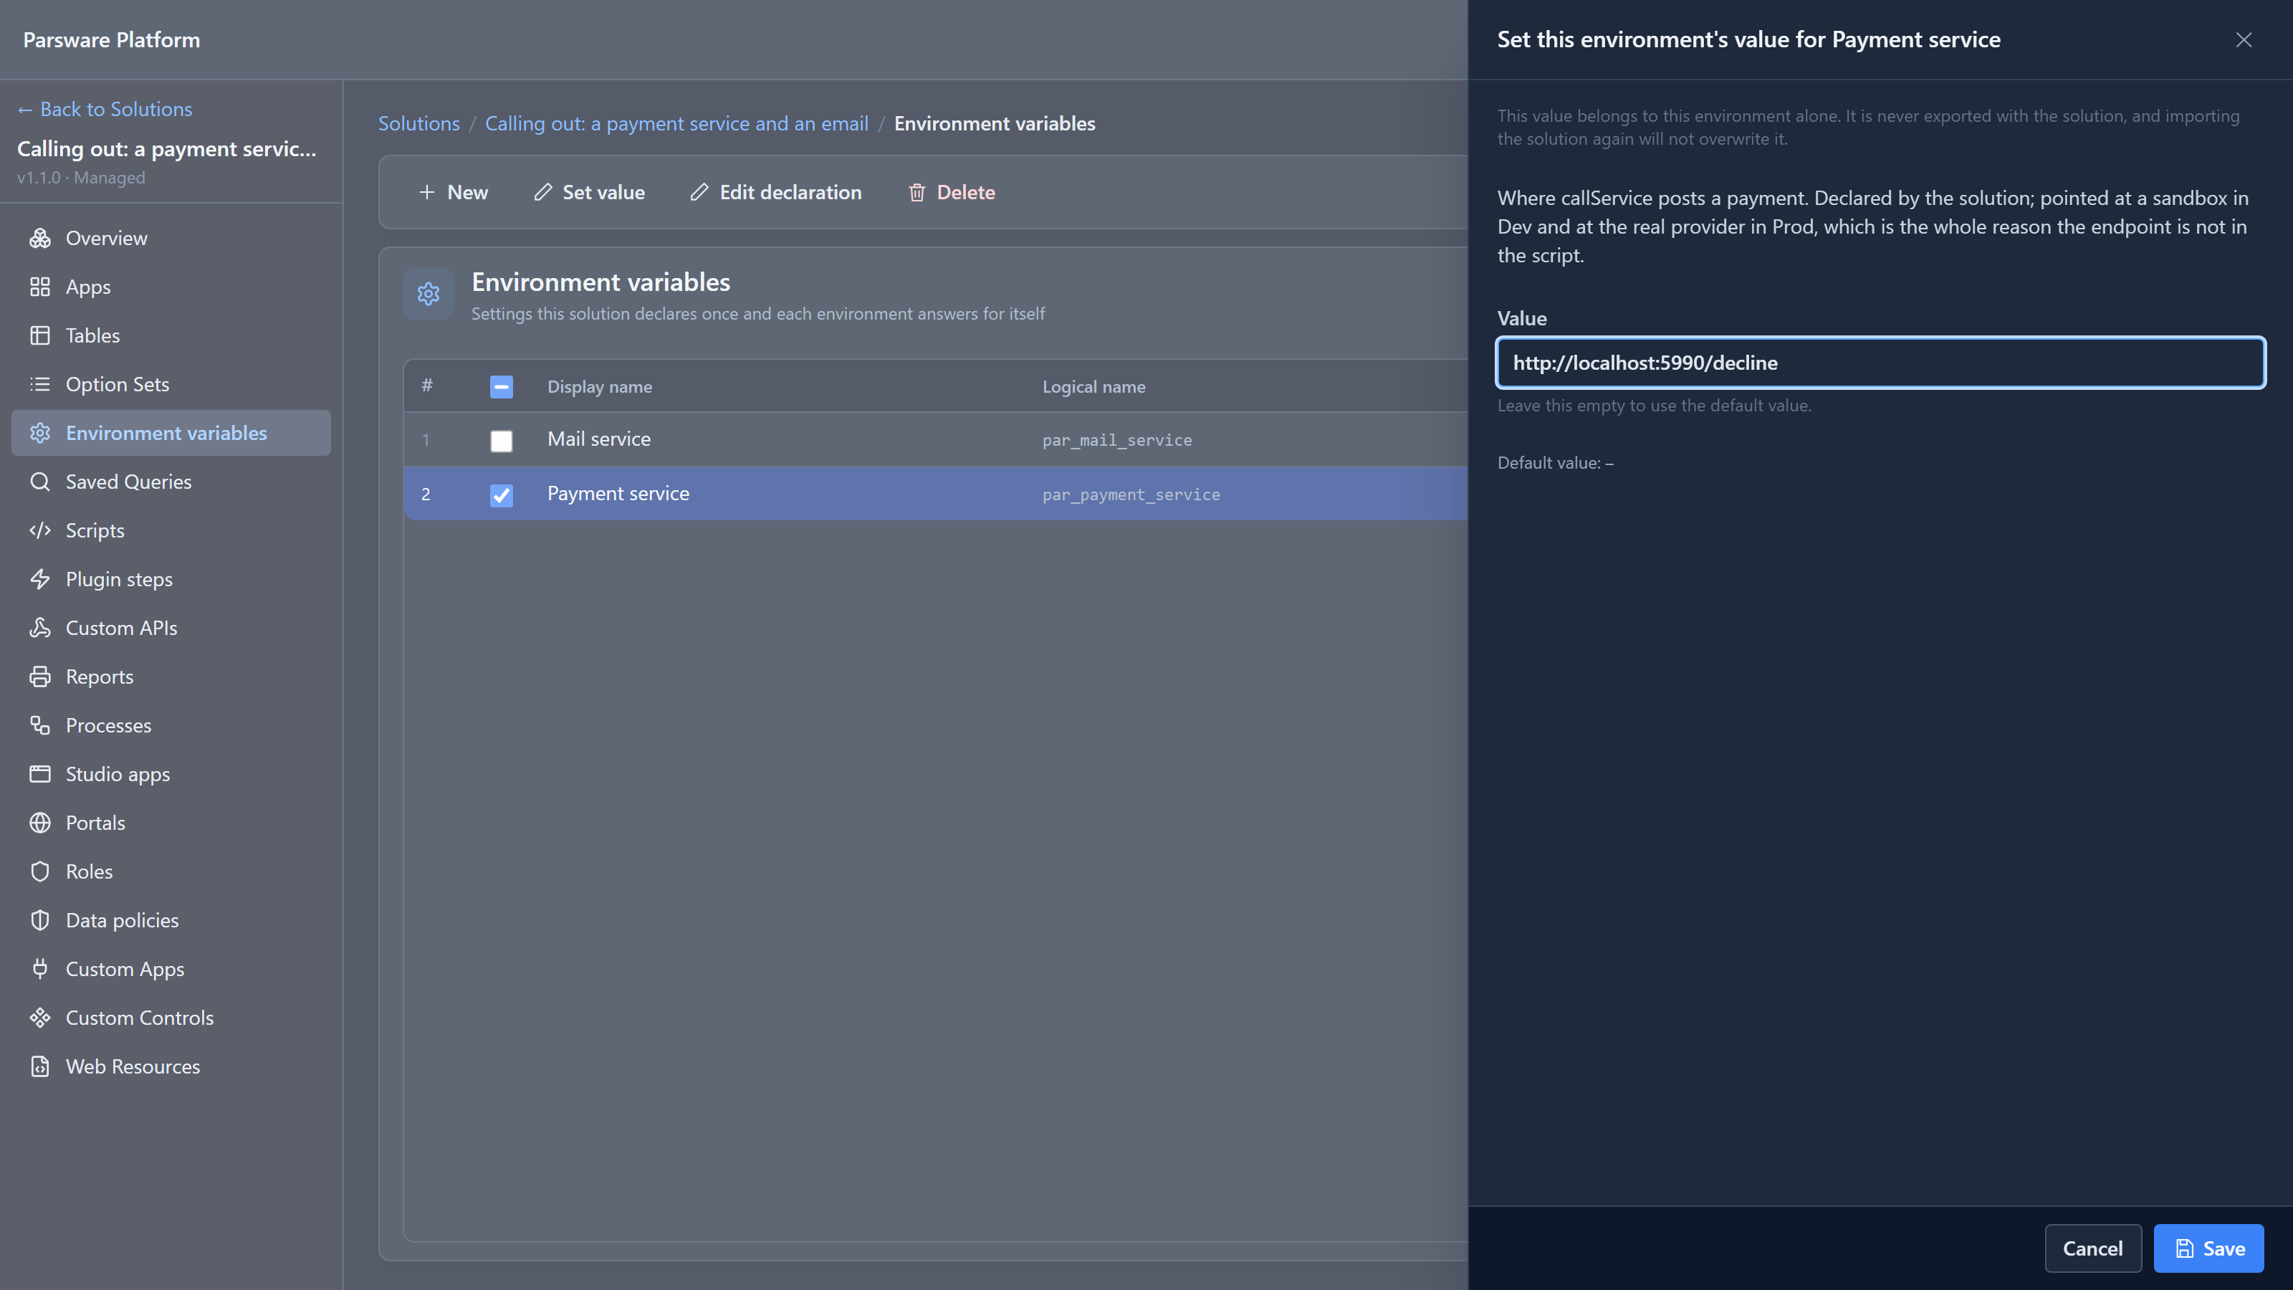The image size is (2293, 1290).
Task: Click the Logical name column header
Action: coord(1094,386)
